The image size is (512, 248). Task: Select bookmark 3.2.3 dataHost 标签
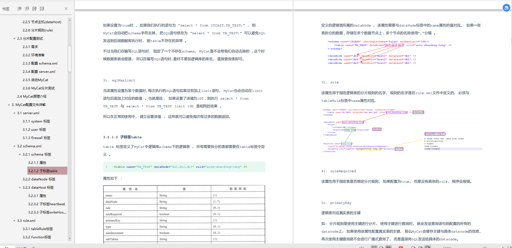click(x=38, y=187)
